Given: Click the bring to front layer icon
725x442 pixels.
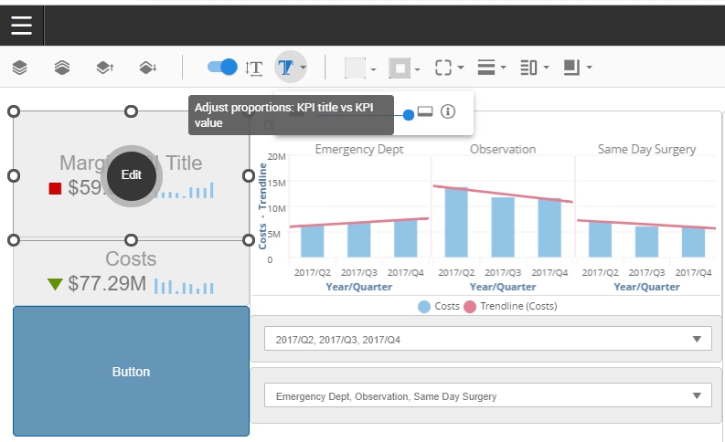Looking at the screenshot, I should click(x=20, y=68).
